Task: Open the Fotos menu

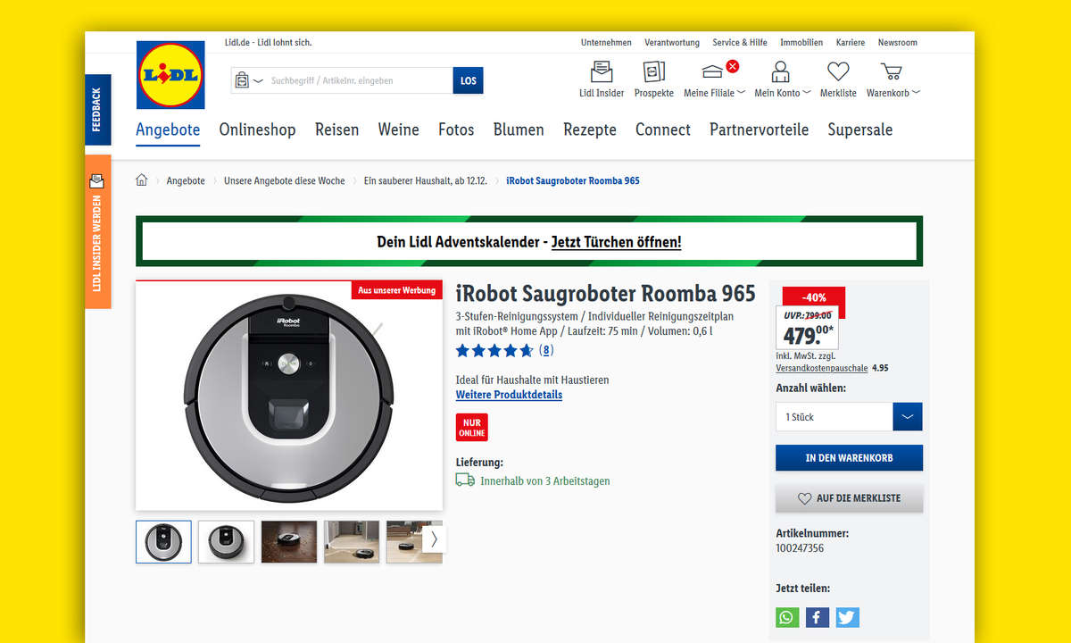Action: 456,129
